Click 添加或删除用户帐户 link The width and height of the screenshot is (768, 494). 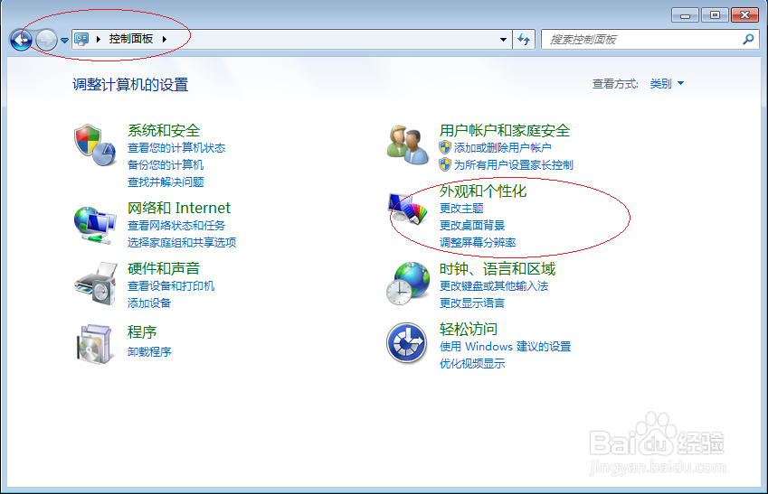pos(503,148)
